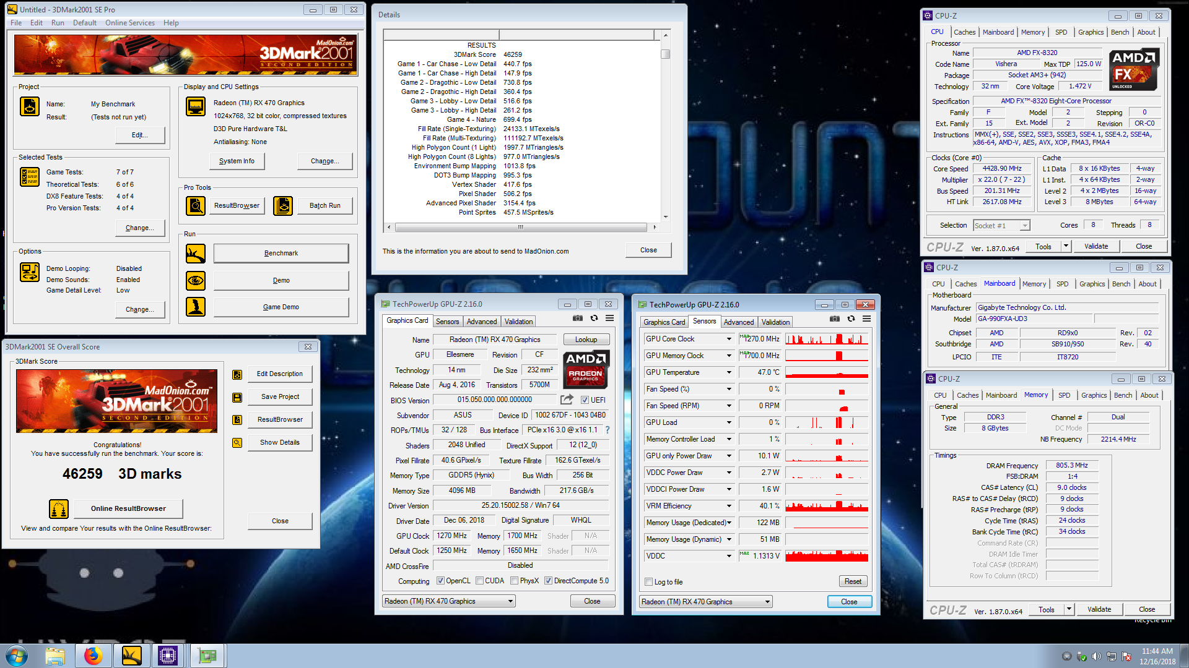The width and height of the screenshot is (1189, 668).
Task: Click the Save Project floppy icon
Action: pos(237,397)
